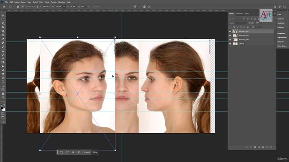Hide the third Portrait layer
Screen dimensions: 289x162
tap(230, 40)
